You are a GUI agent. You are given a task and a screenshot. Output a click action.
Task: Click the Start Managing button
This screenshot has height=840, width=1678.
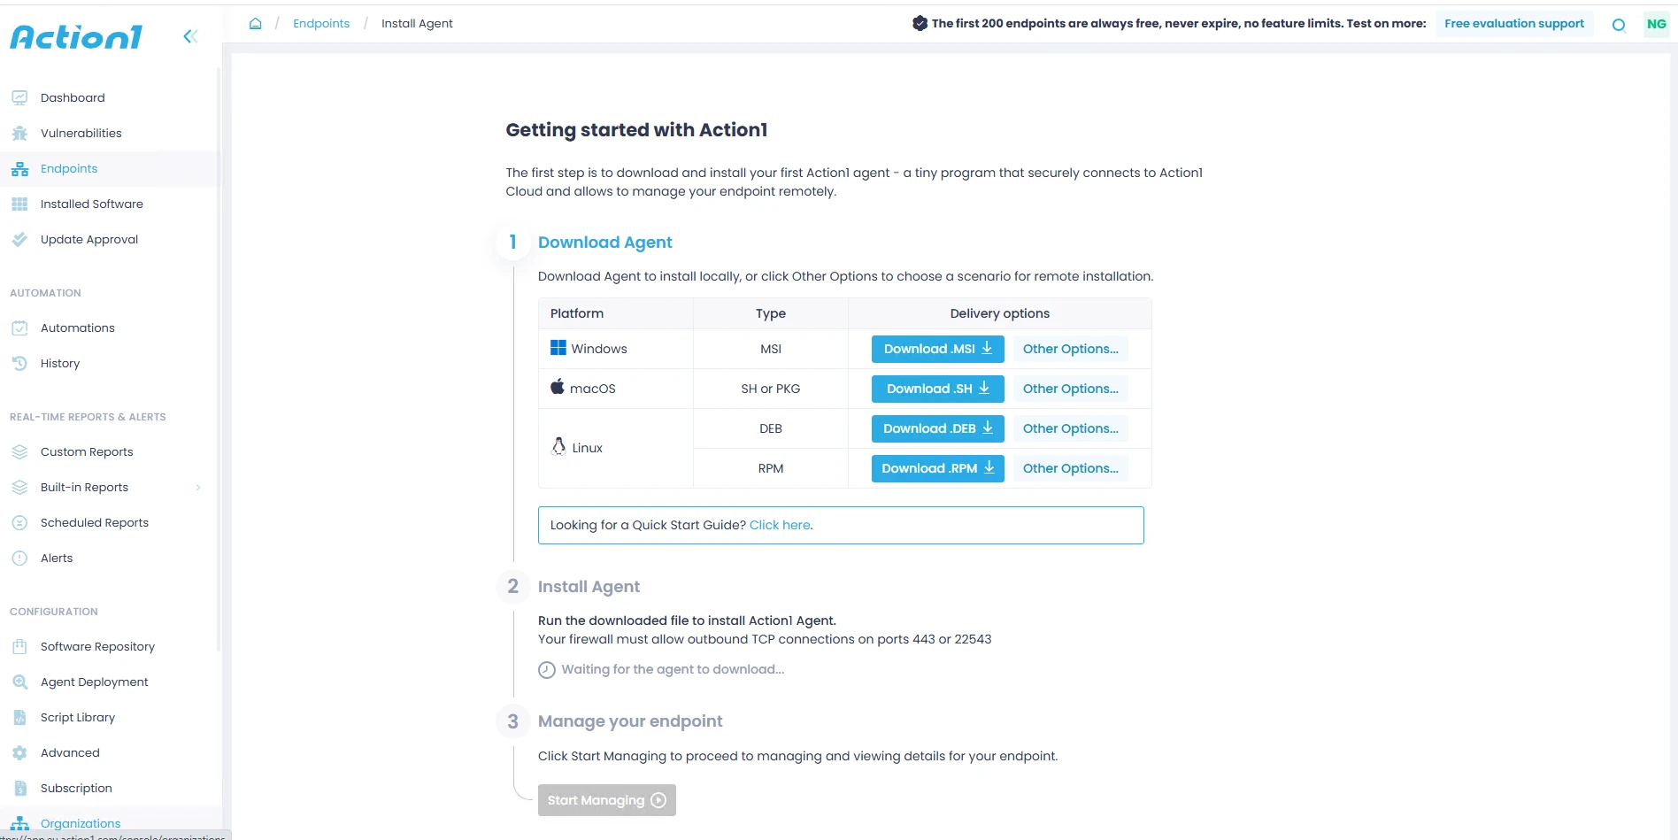click(607, 800)
